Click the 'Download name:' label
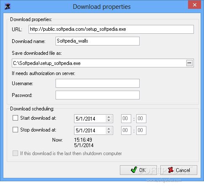Screen dimensions: 204x188 [x=29, y=41]
